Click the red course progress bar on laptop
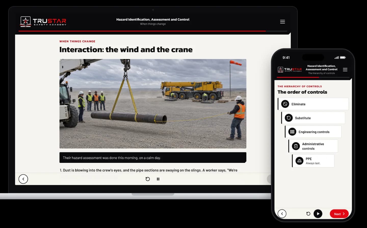 coord(142,31)
